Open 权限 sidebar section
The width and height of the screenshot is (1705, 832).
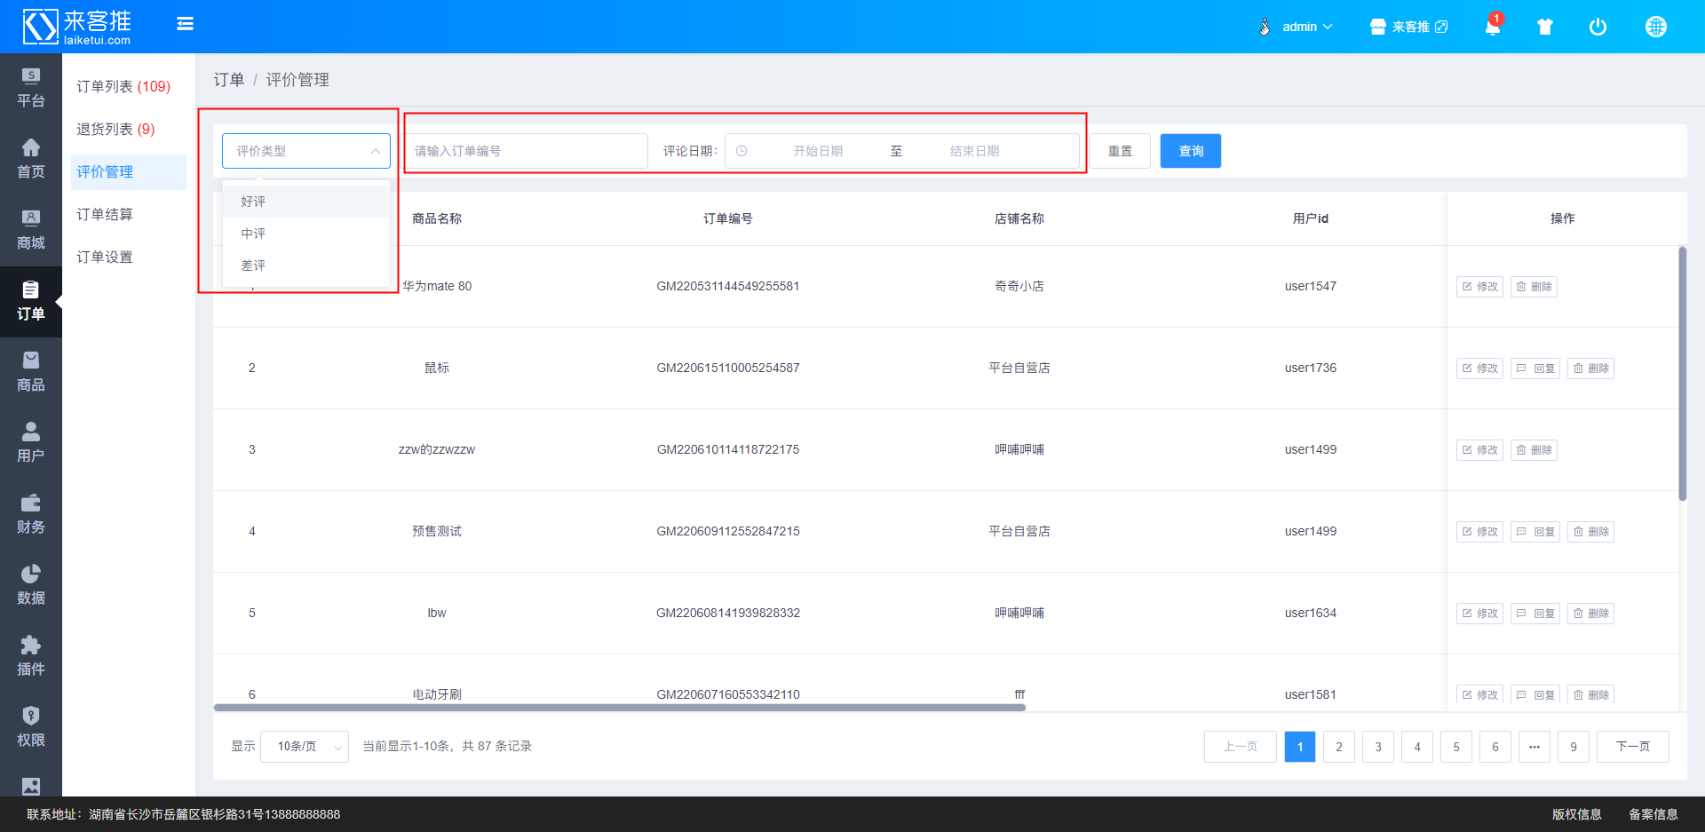click(x=31, y=728)
